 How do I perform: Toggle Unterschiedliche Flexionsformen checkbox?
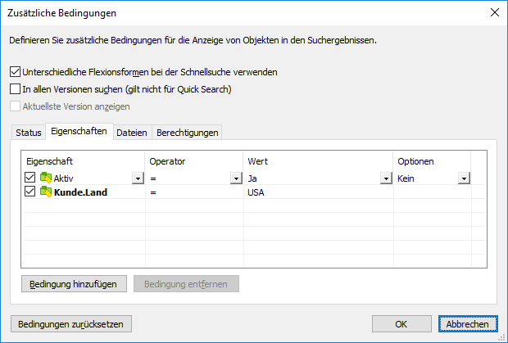coord(15,72)
